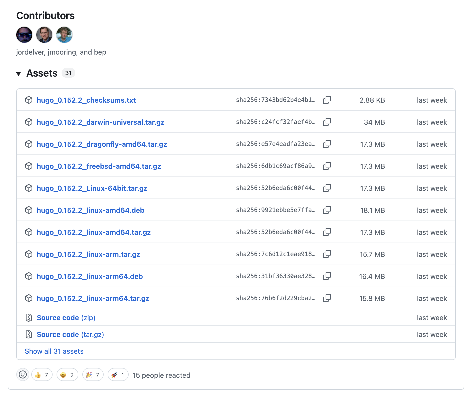Download hugo_0.152.2_checksums.txt
Screen dimensions: 469x393
(86, 100)
